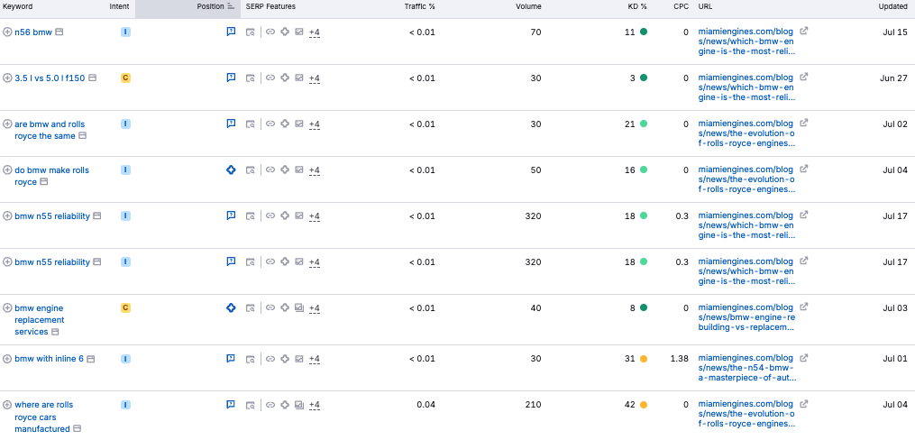Expand 'where are rolls royce cars manufactured' row

pos(7,405)
